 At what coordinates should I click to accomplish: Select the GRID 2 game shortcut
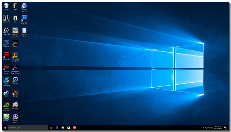(15, 44)
